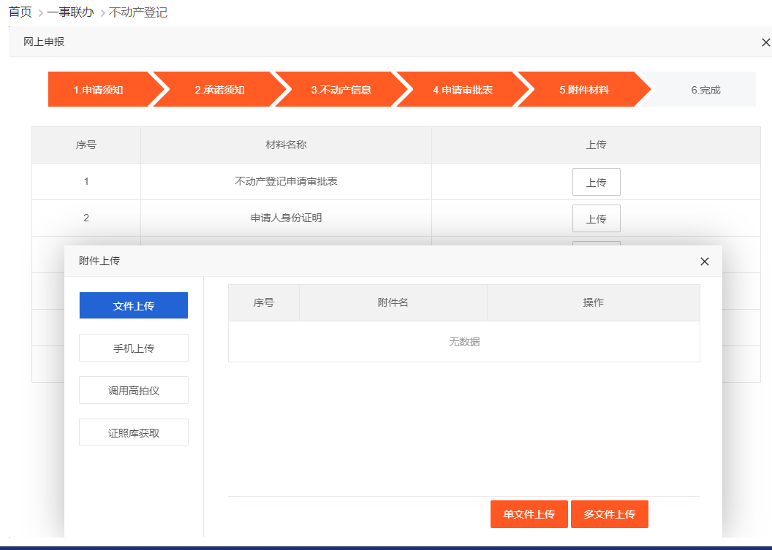Click 不动产登记 breadcrumb item
772x550 pixels.
pyautogui.click(x=138, y=12)
